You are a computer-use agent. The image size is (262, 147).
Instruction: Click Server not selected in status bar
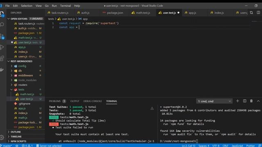point(49,146)
